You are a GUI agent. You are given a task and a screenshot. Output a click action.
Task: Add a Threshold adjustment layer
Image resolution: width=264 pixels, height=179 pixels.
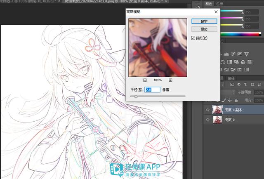(233, 69)
